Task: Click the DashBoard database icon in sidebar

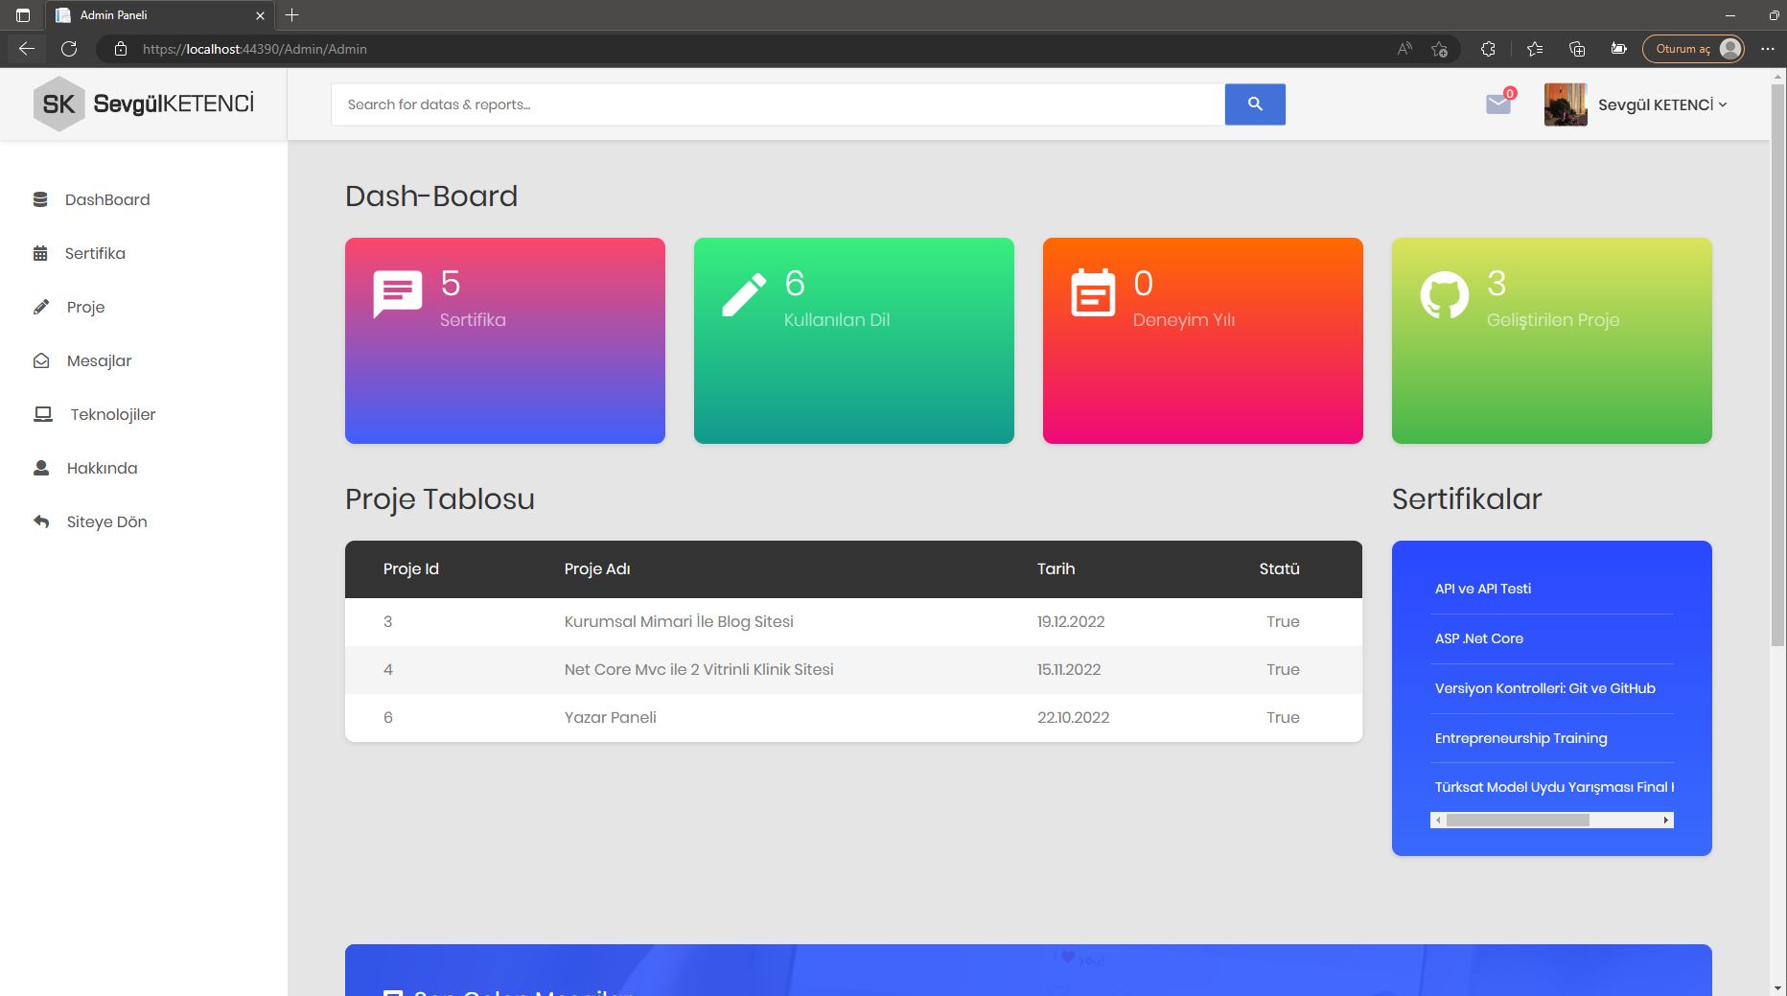Action: point(40,199)
